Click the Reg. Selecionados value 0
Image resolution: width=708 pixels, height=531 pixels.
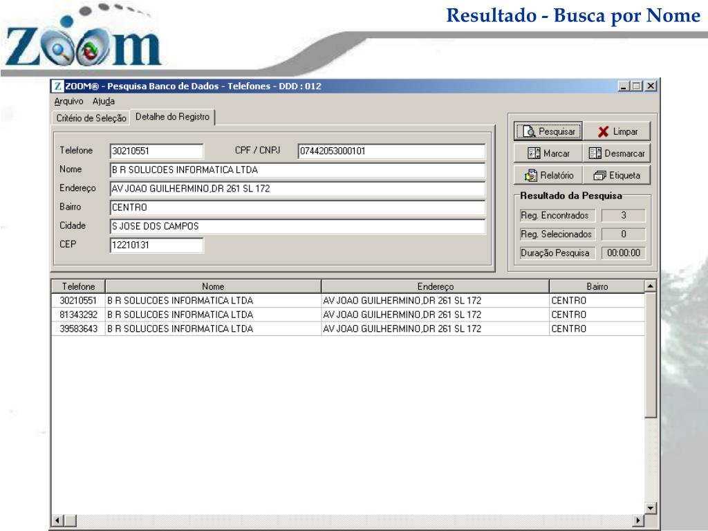click(x=624, y=234)
